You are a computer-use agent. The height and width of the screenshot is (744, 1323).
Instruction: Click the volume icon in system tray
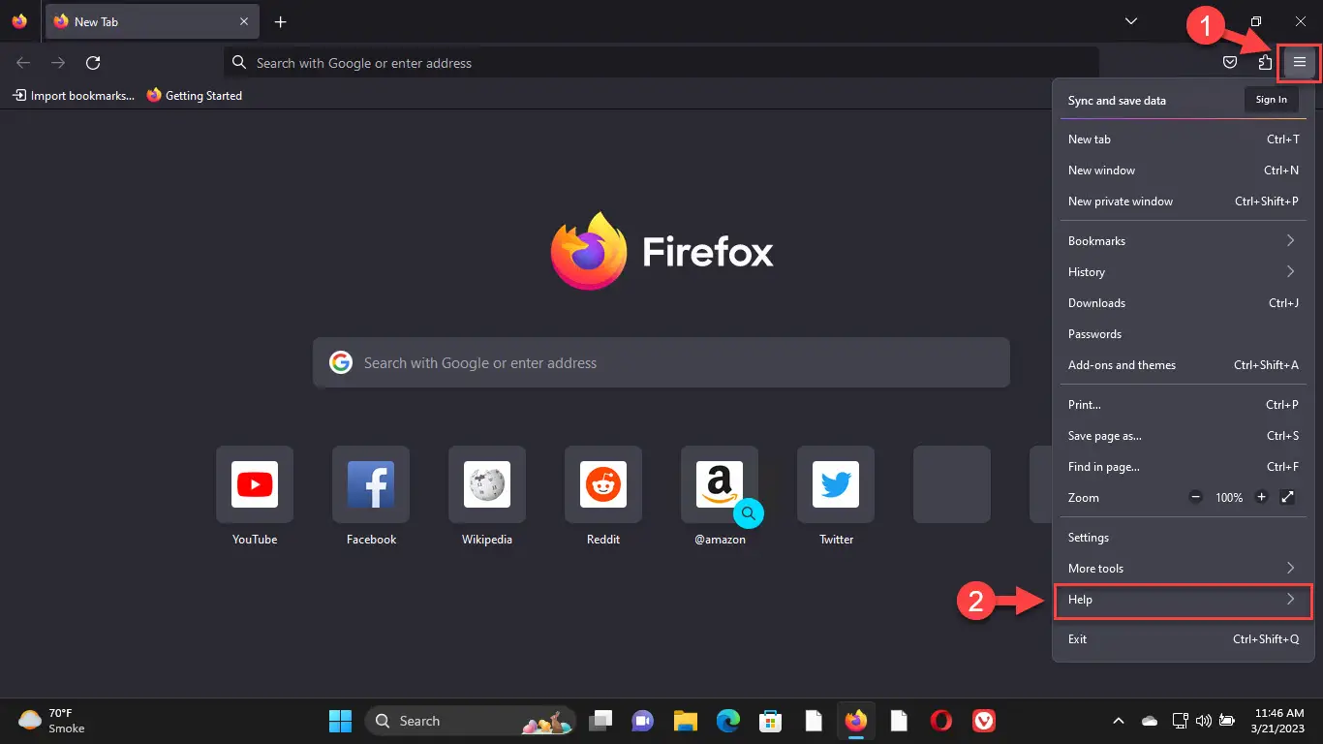[1204, 721]
